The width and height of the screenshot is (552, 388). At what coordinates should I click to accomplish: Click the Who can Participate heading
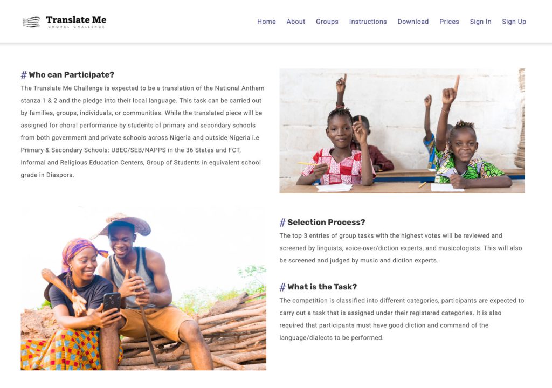pos(71,75)
